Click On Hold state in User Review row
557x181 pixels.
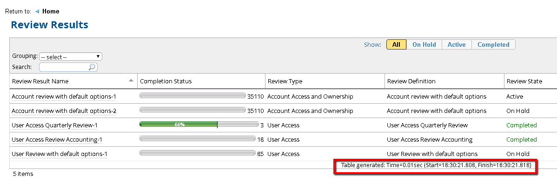(518, 154)
